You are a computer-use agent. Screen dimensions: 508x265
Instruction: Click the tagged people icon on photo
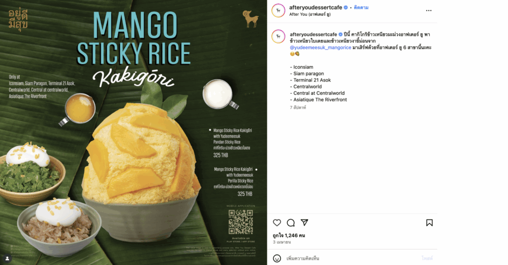7,259
